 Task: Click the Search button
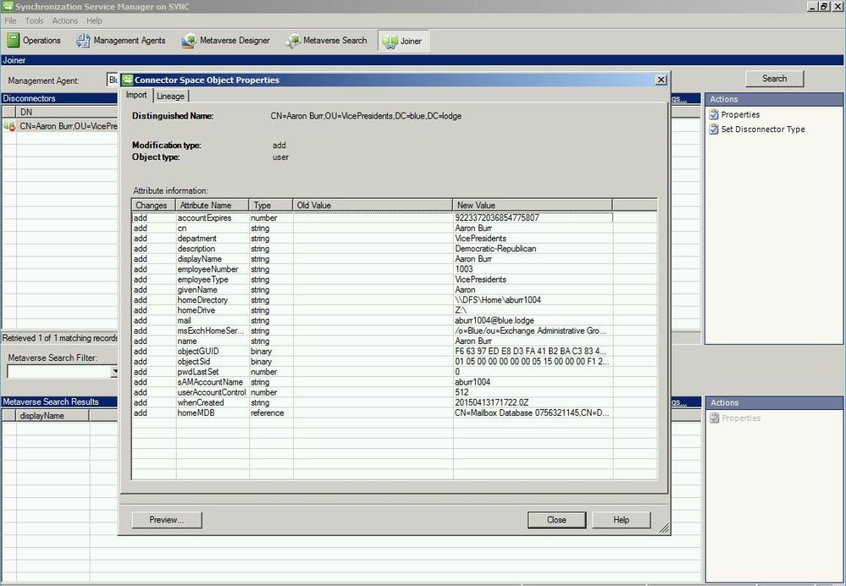774,78
